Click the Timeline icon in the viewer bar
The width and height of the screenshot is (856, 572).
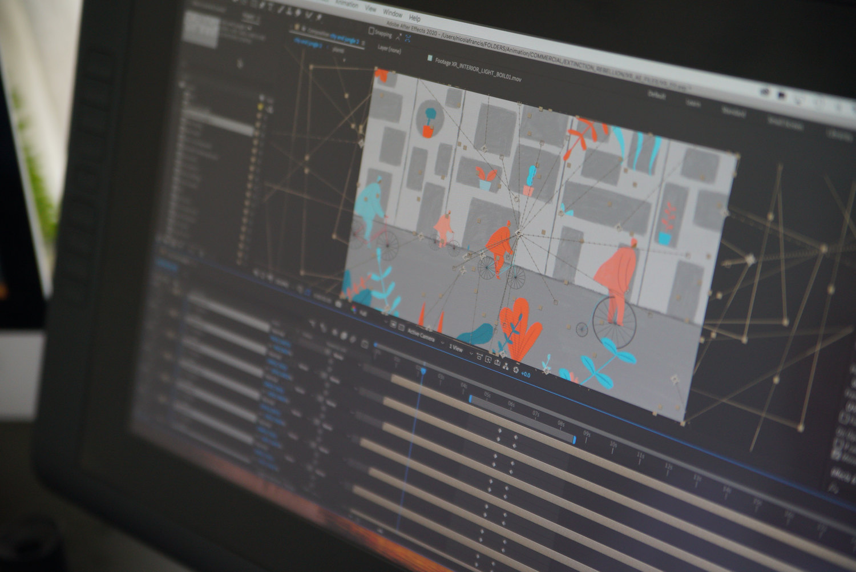pyautogui.click(x=497, y=362)
